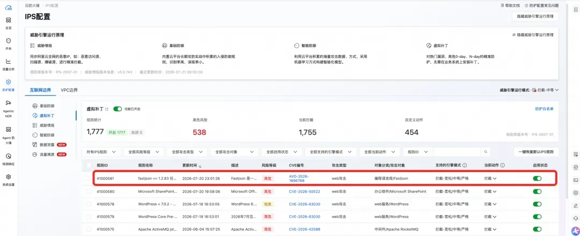The image size is (580, 236).
Task: Open the 流量分析 chart sidebar icon
Action: (9, 61)
